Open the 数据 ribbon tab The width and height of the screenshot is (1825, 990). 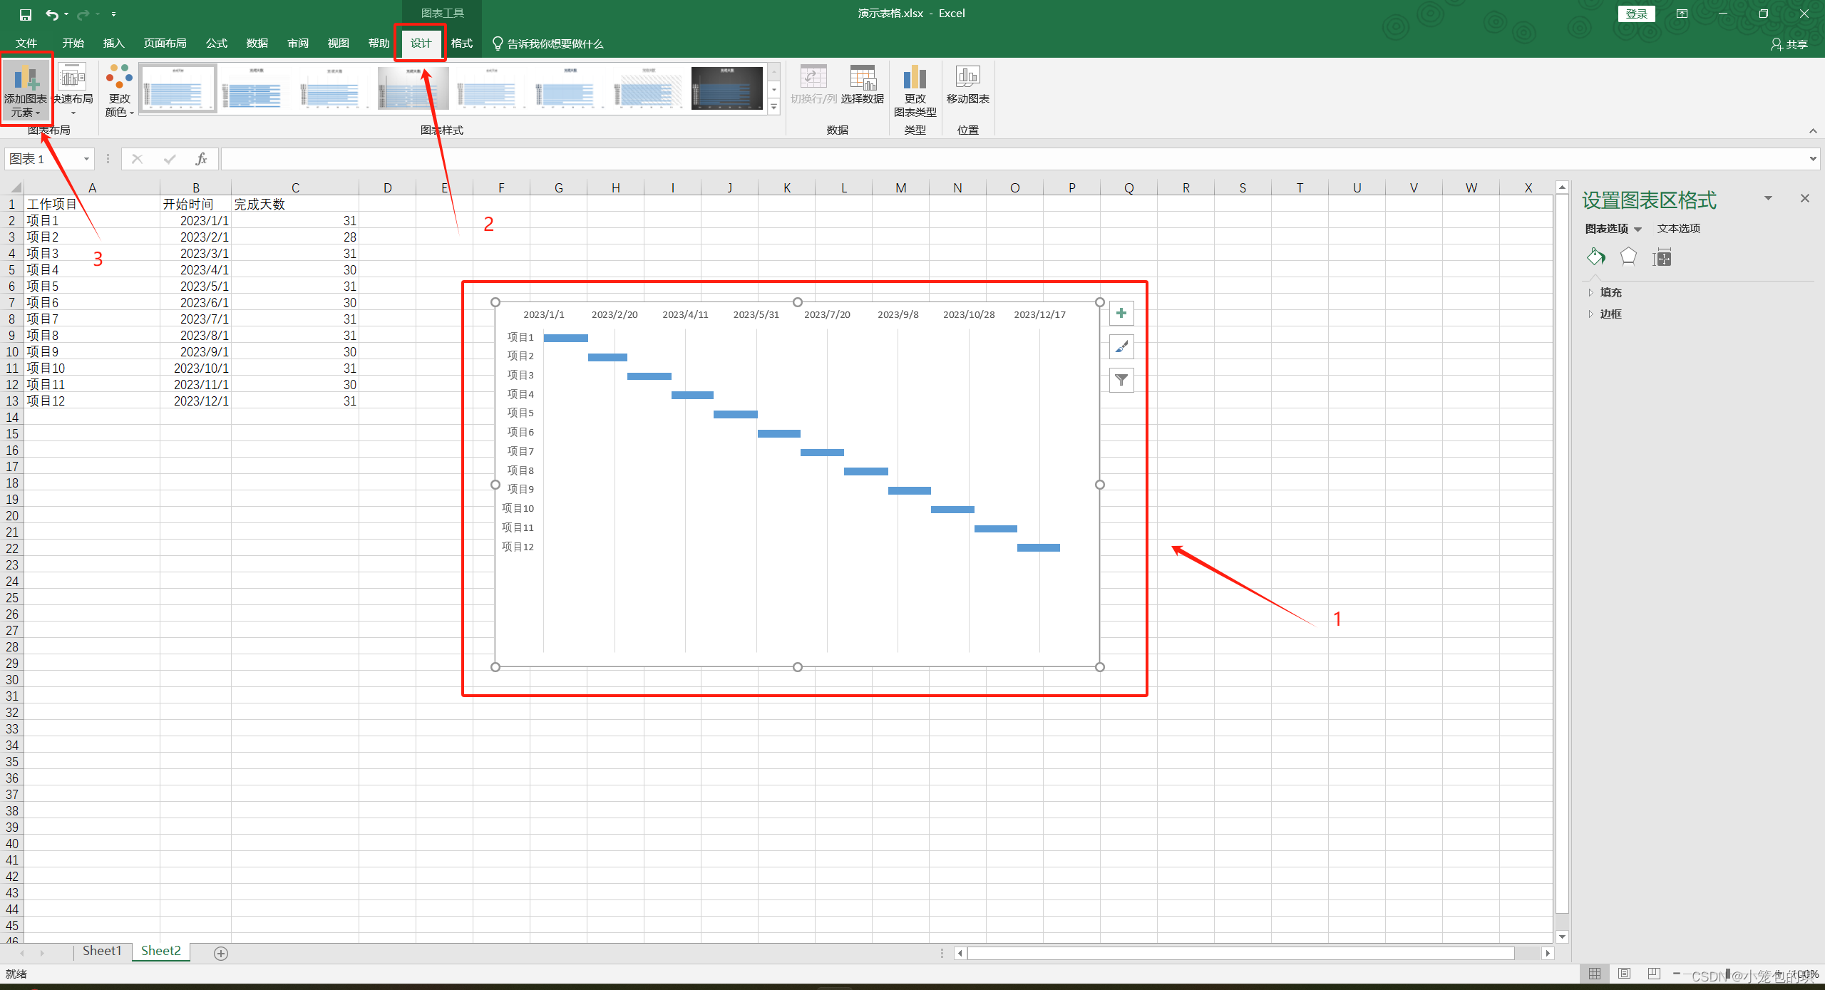tap(257, 43)
